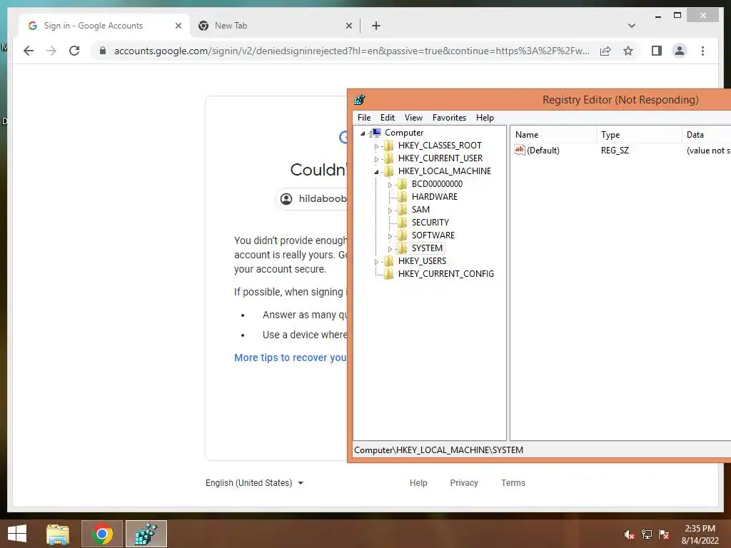Select the SAM key

[x=420, y=210]
